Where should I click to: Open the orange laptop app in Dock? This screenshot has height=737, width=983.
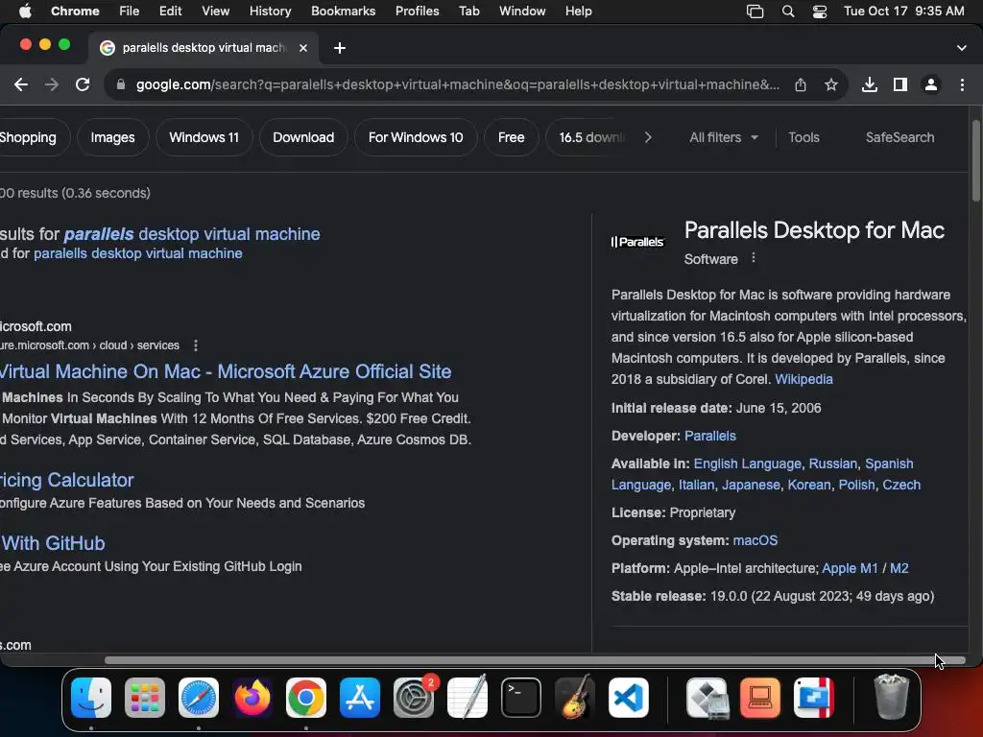click(x=760, y=698)
